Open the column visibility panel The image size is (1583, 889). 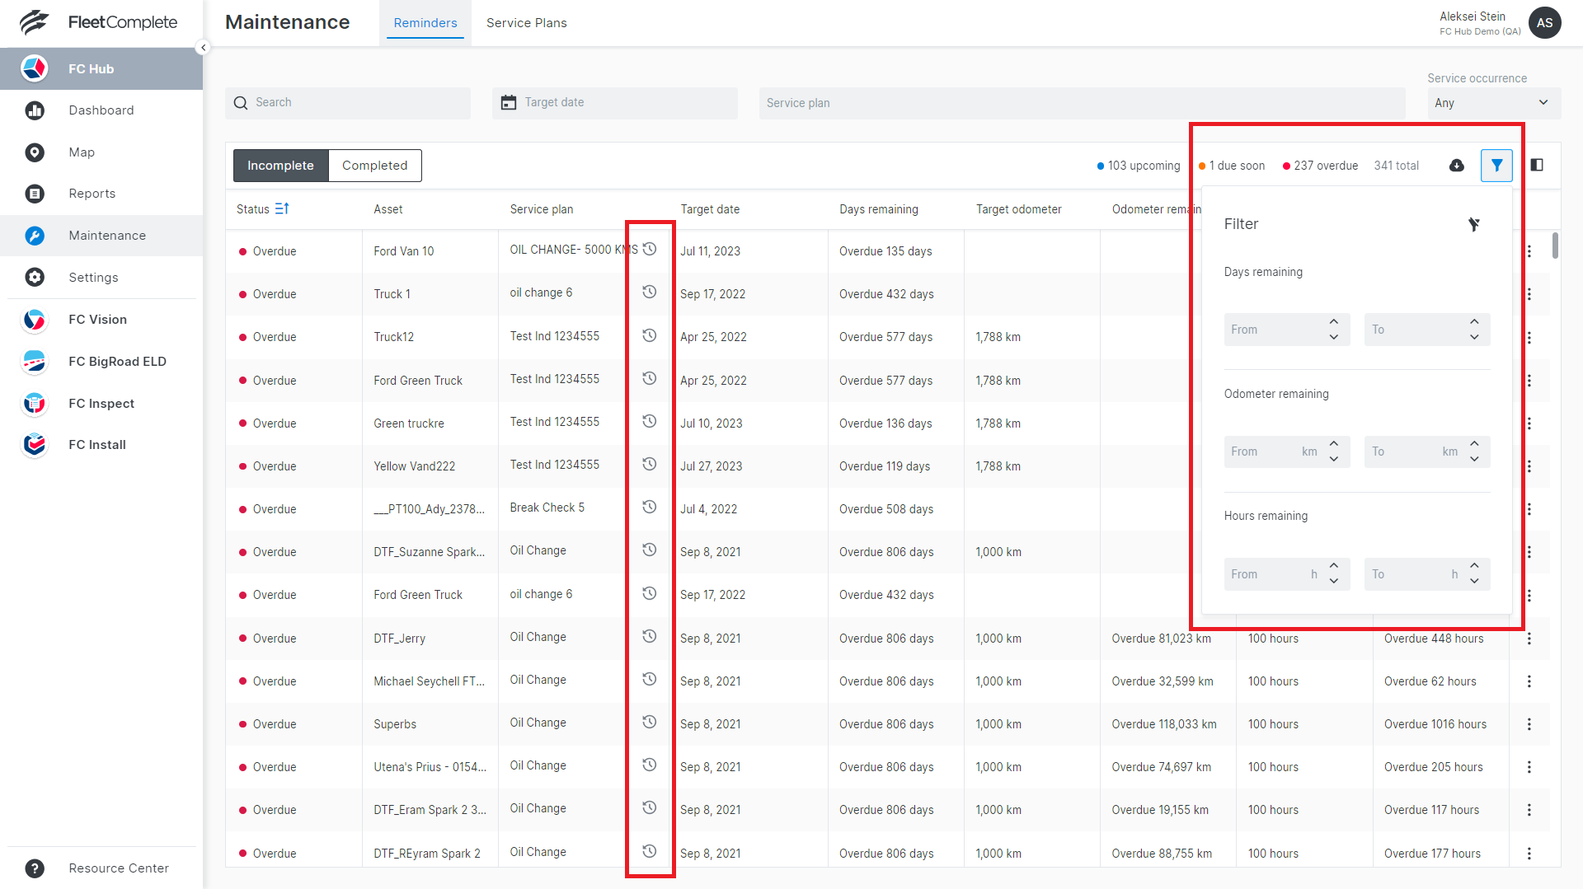1538,165
